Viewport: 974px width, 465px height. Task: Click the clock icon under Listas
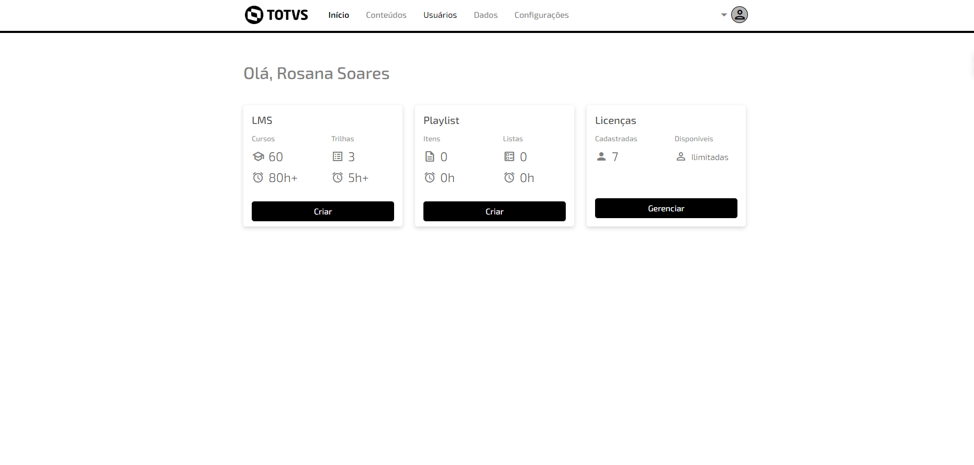point(509,177)
